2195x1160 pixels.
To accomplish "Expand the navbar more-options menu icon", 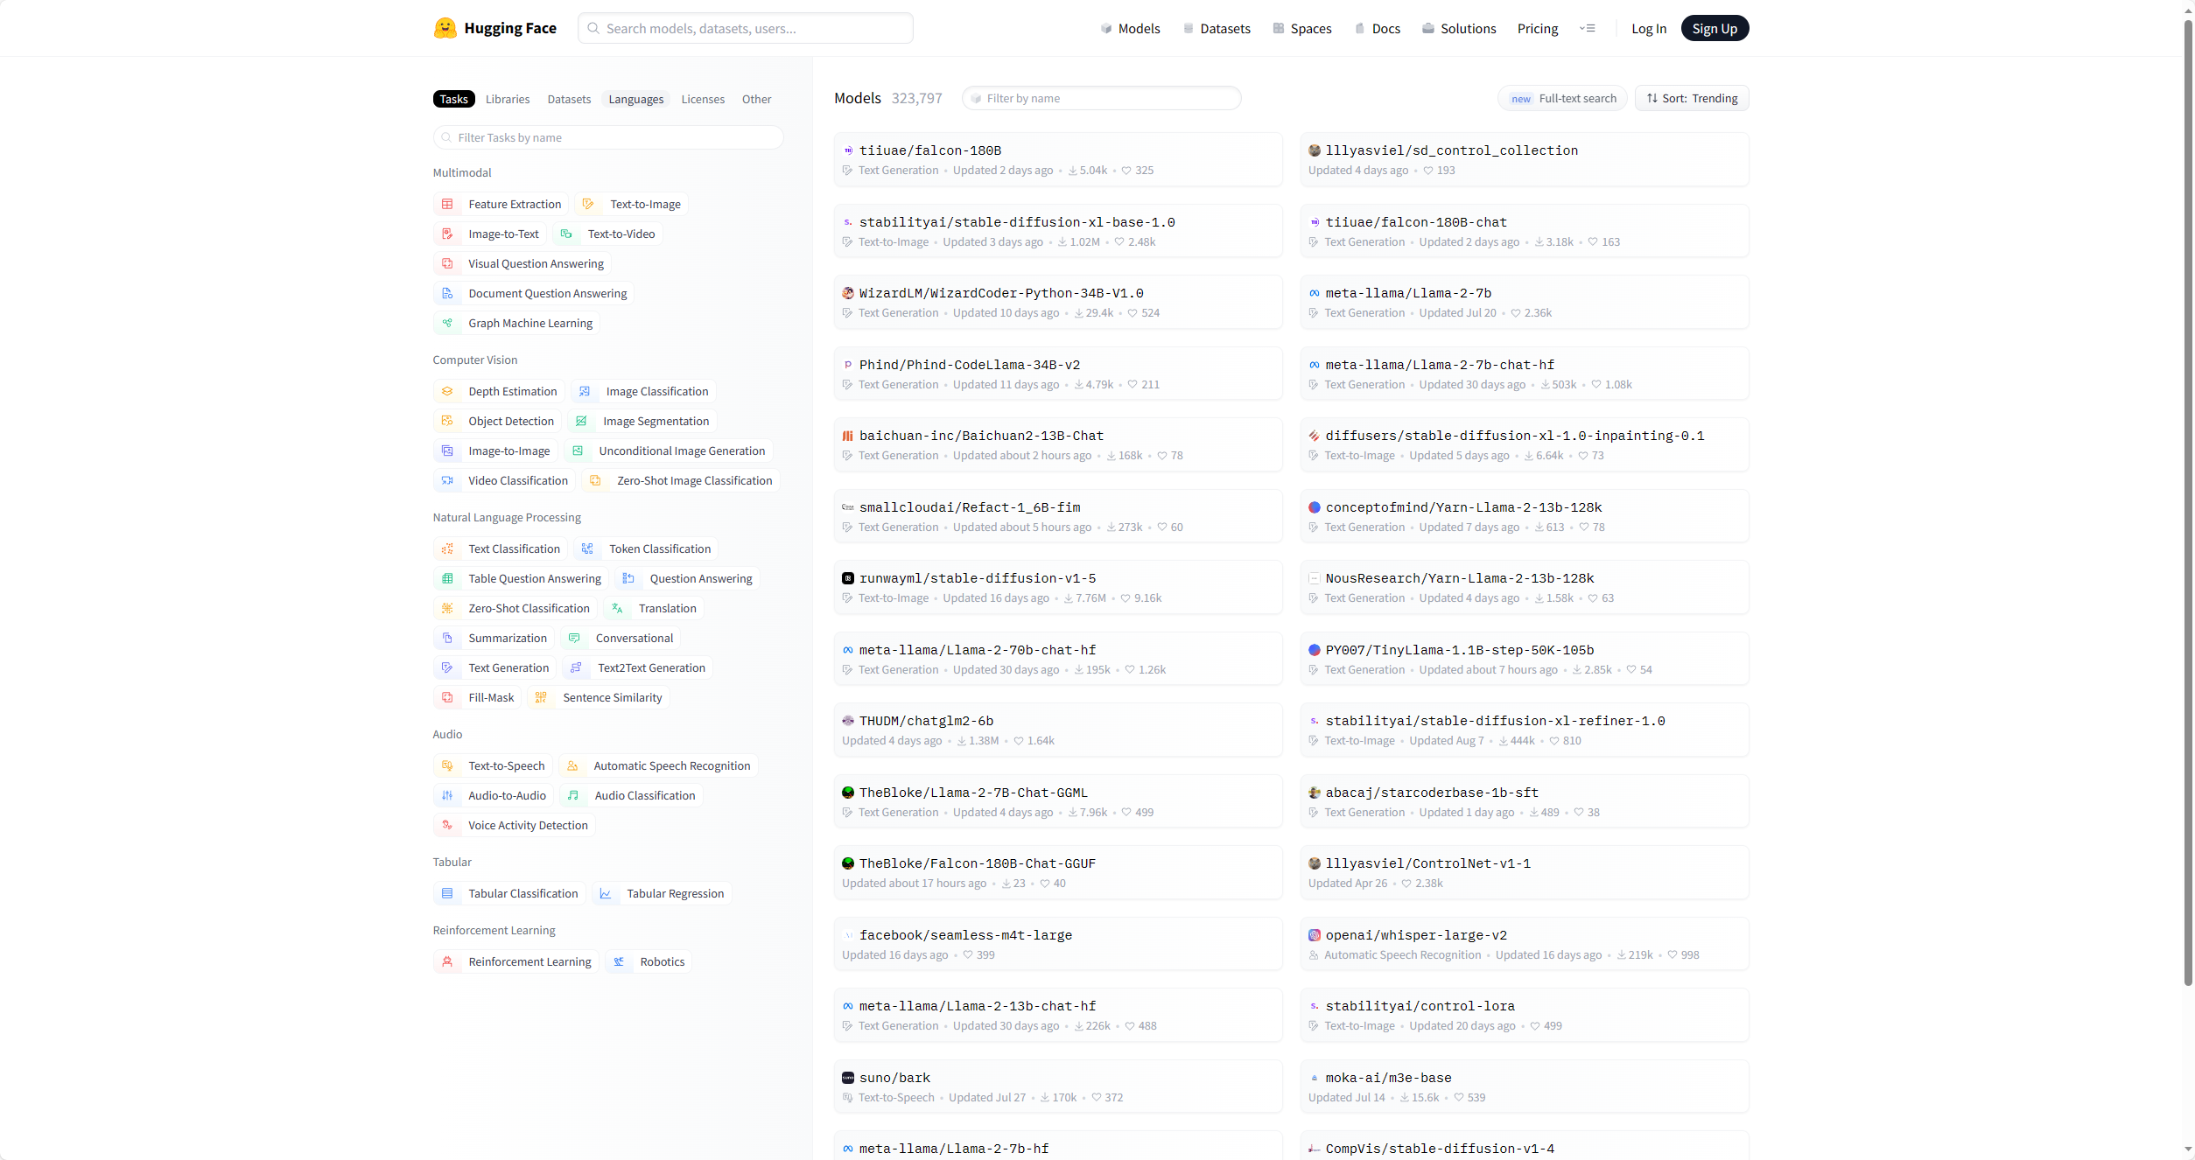I will tap(1588, 28).
